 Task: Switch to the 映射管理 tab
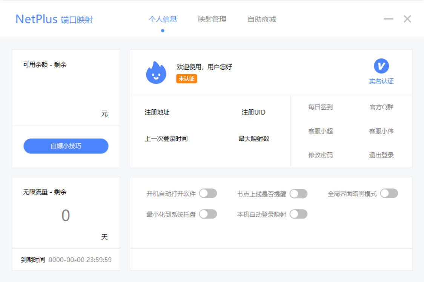click(x=212, y=19)
